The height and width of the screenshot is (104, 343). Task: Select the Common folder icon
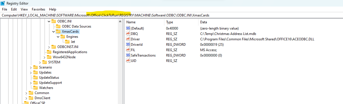[31, 93]
